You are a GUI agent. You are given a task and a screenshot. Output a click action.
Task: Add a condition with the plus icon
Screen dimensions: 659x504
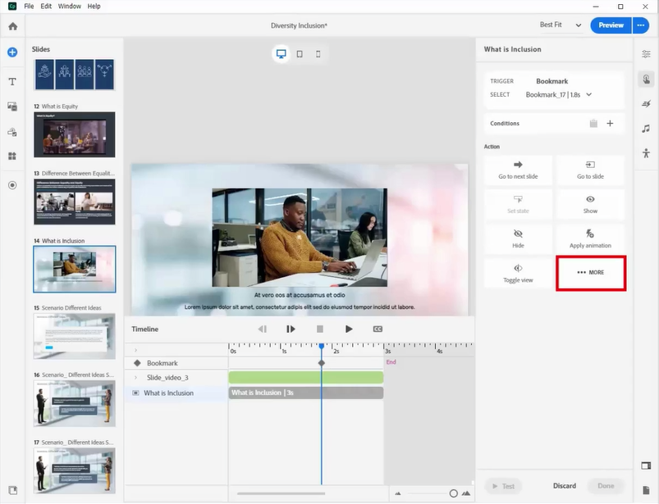point(610,124)
